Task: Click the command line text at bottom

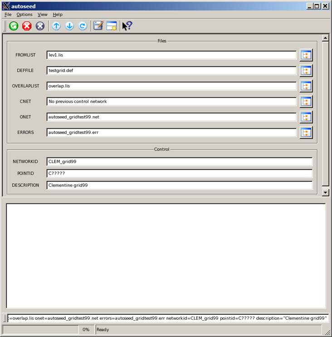Action: coord(168,318)
